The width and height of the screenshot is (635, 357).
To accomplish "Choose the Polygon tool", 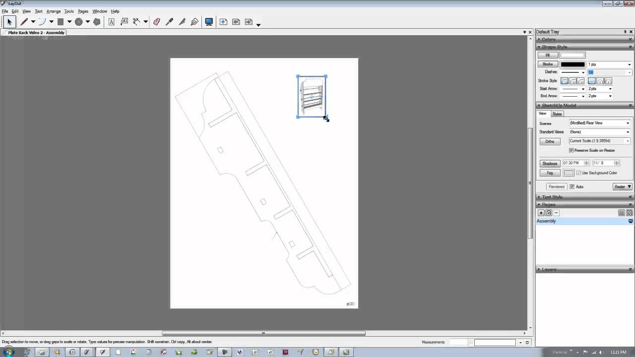I will [x=97, y=22].
